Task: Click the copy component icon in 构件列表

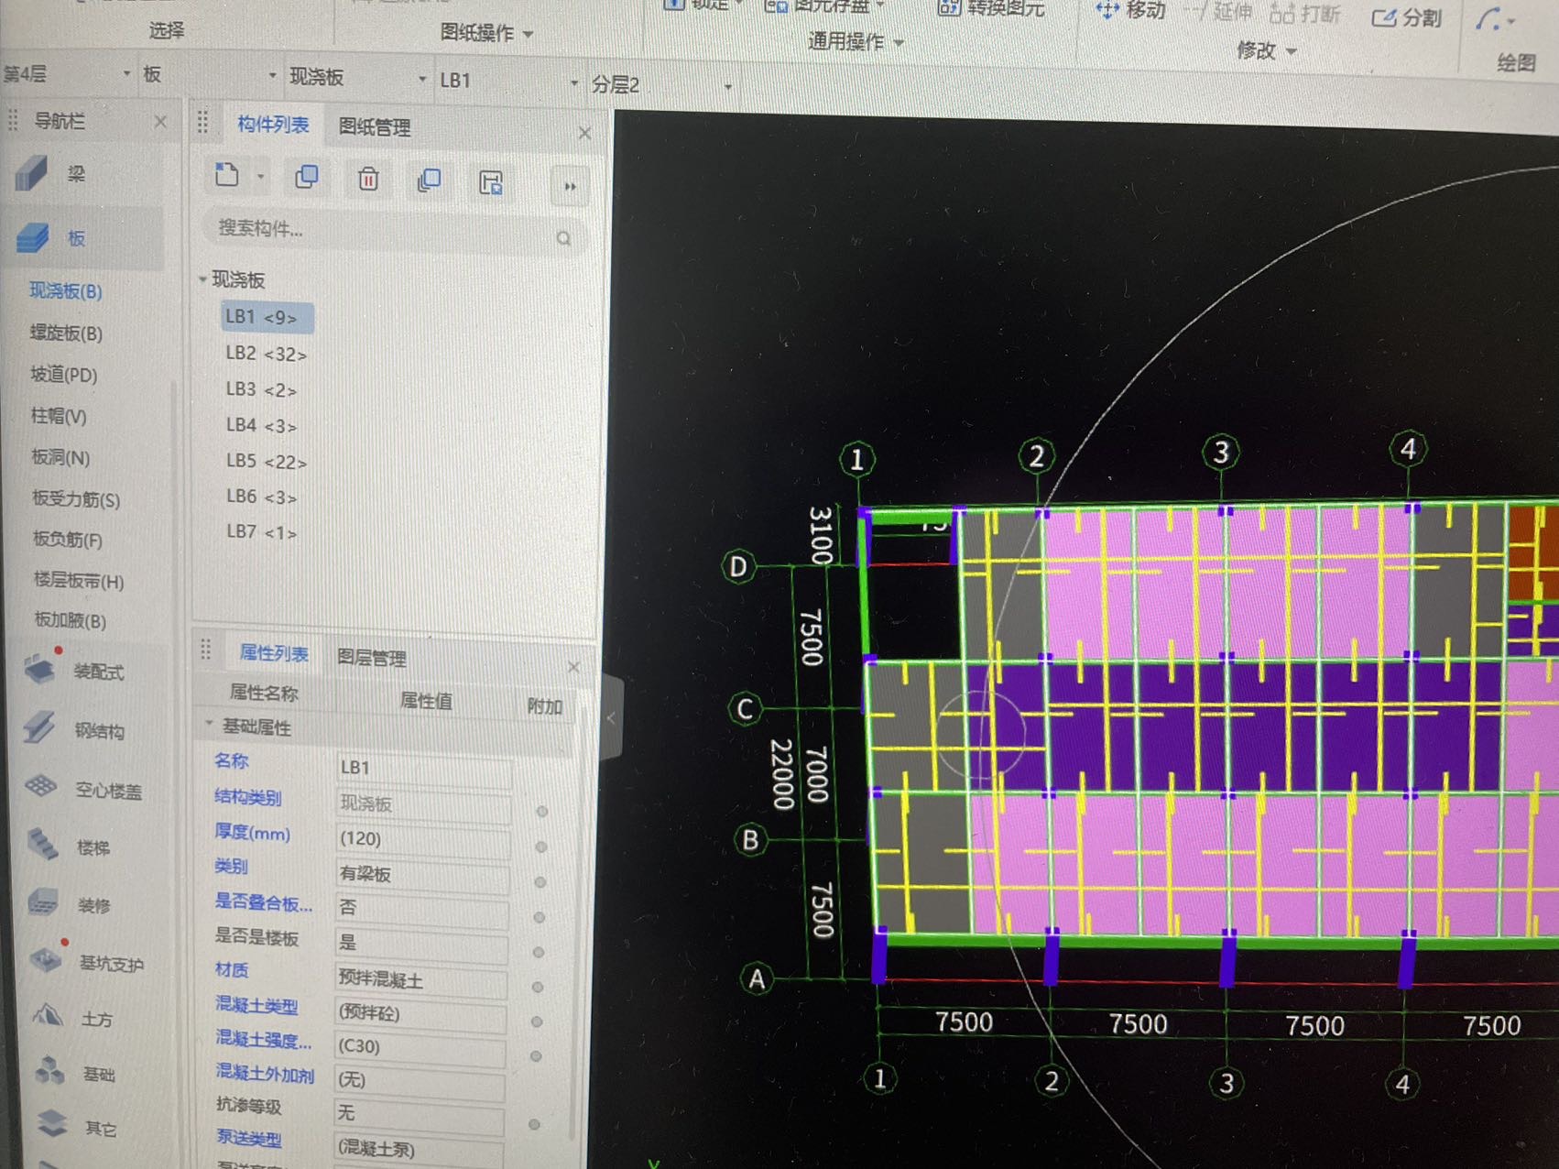Action: (307, 177)
